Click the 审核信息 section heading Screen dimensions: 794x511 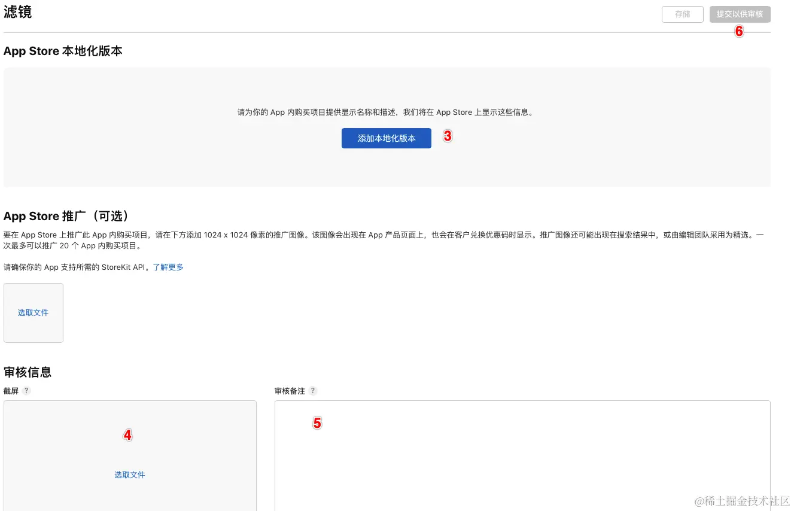[x=28, y=372]
